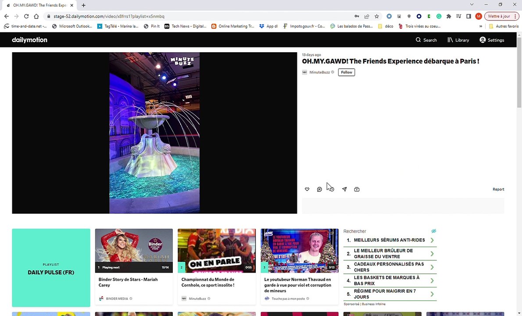Open Search with the magnifier icon
The width and height of the screenshot is (522, 316).
pyautogui.click(x=426, y=40)
